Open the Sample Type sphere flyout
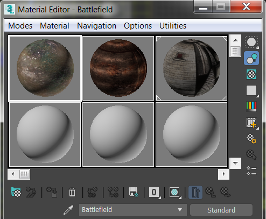 (x=251, y=43)
